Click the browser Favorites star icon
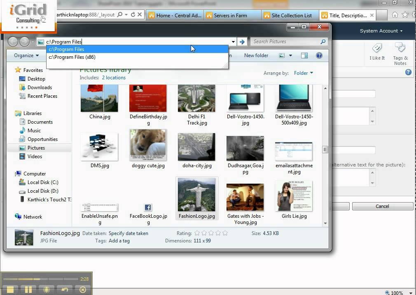Image resolution: width=416 pixels, height=295 pixels. [405, 15]
